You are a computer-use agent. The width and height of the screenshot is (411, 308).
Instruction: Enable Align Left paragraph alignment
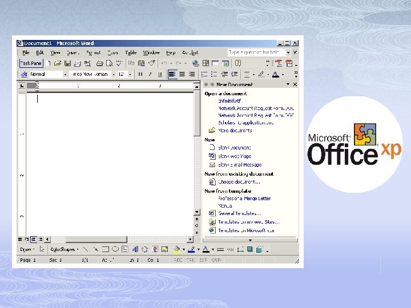[172, 74]
